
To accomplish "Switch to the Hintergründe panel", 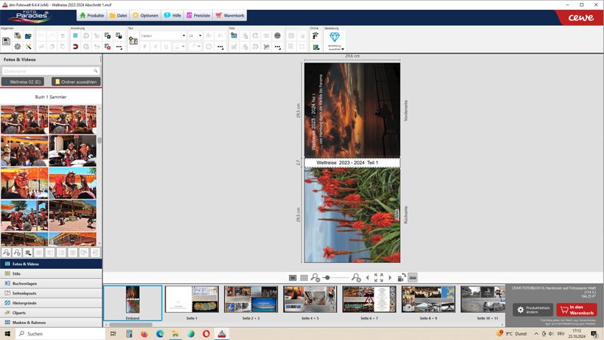I will 25,302.
